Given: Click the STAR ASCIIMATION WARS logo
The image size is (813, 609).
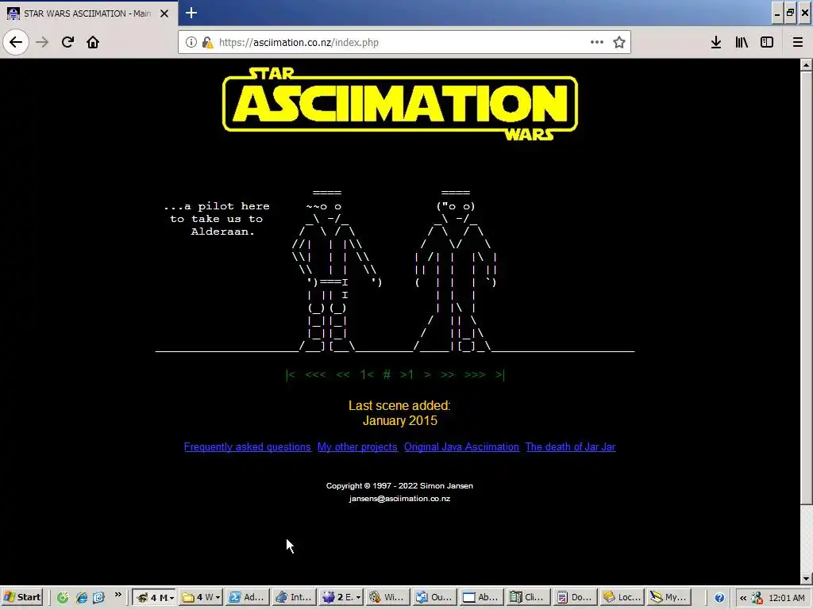Looking at the screenshot, I should pos(400,104).
